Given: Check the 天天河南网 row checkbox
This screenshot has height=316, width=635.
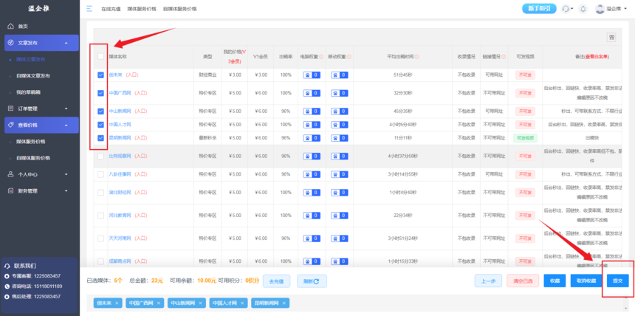Looking at the screenshot, I should [101, 238].
